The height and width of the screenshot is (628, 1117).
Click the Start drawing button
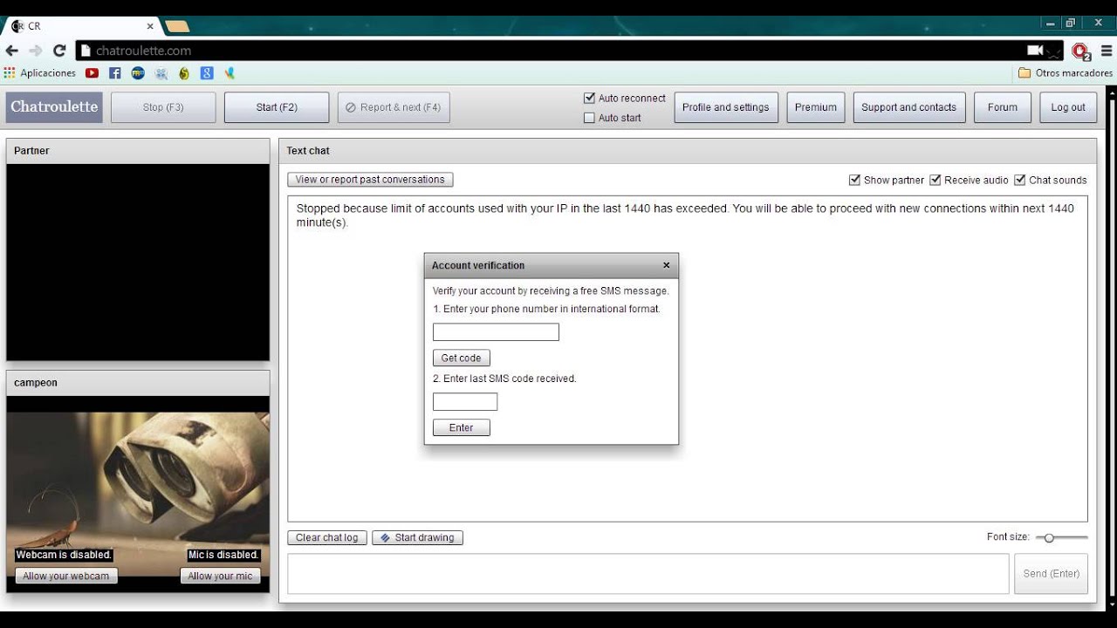click(x=417, y=537)
